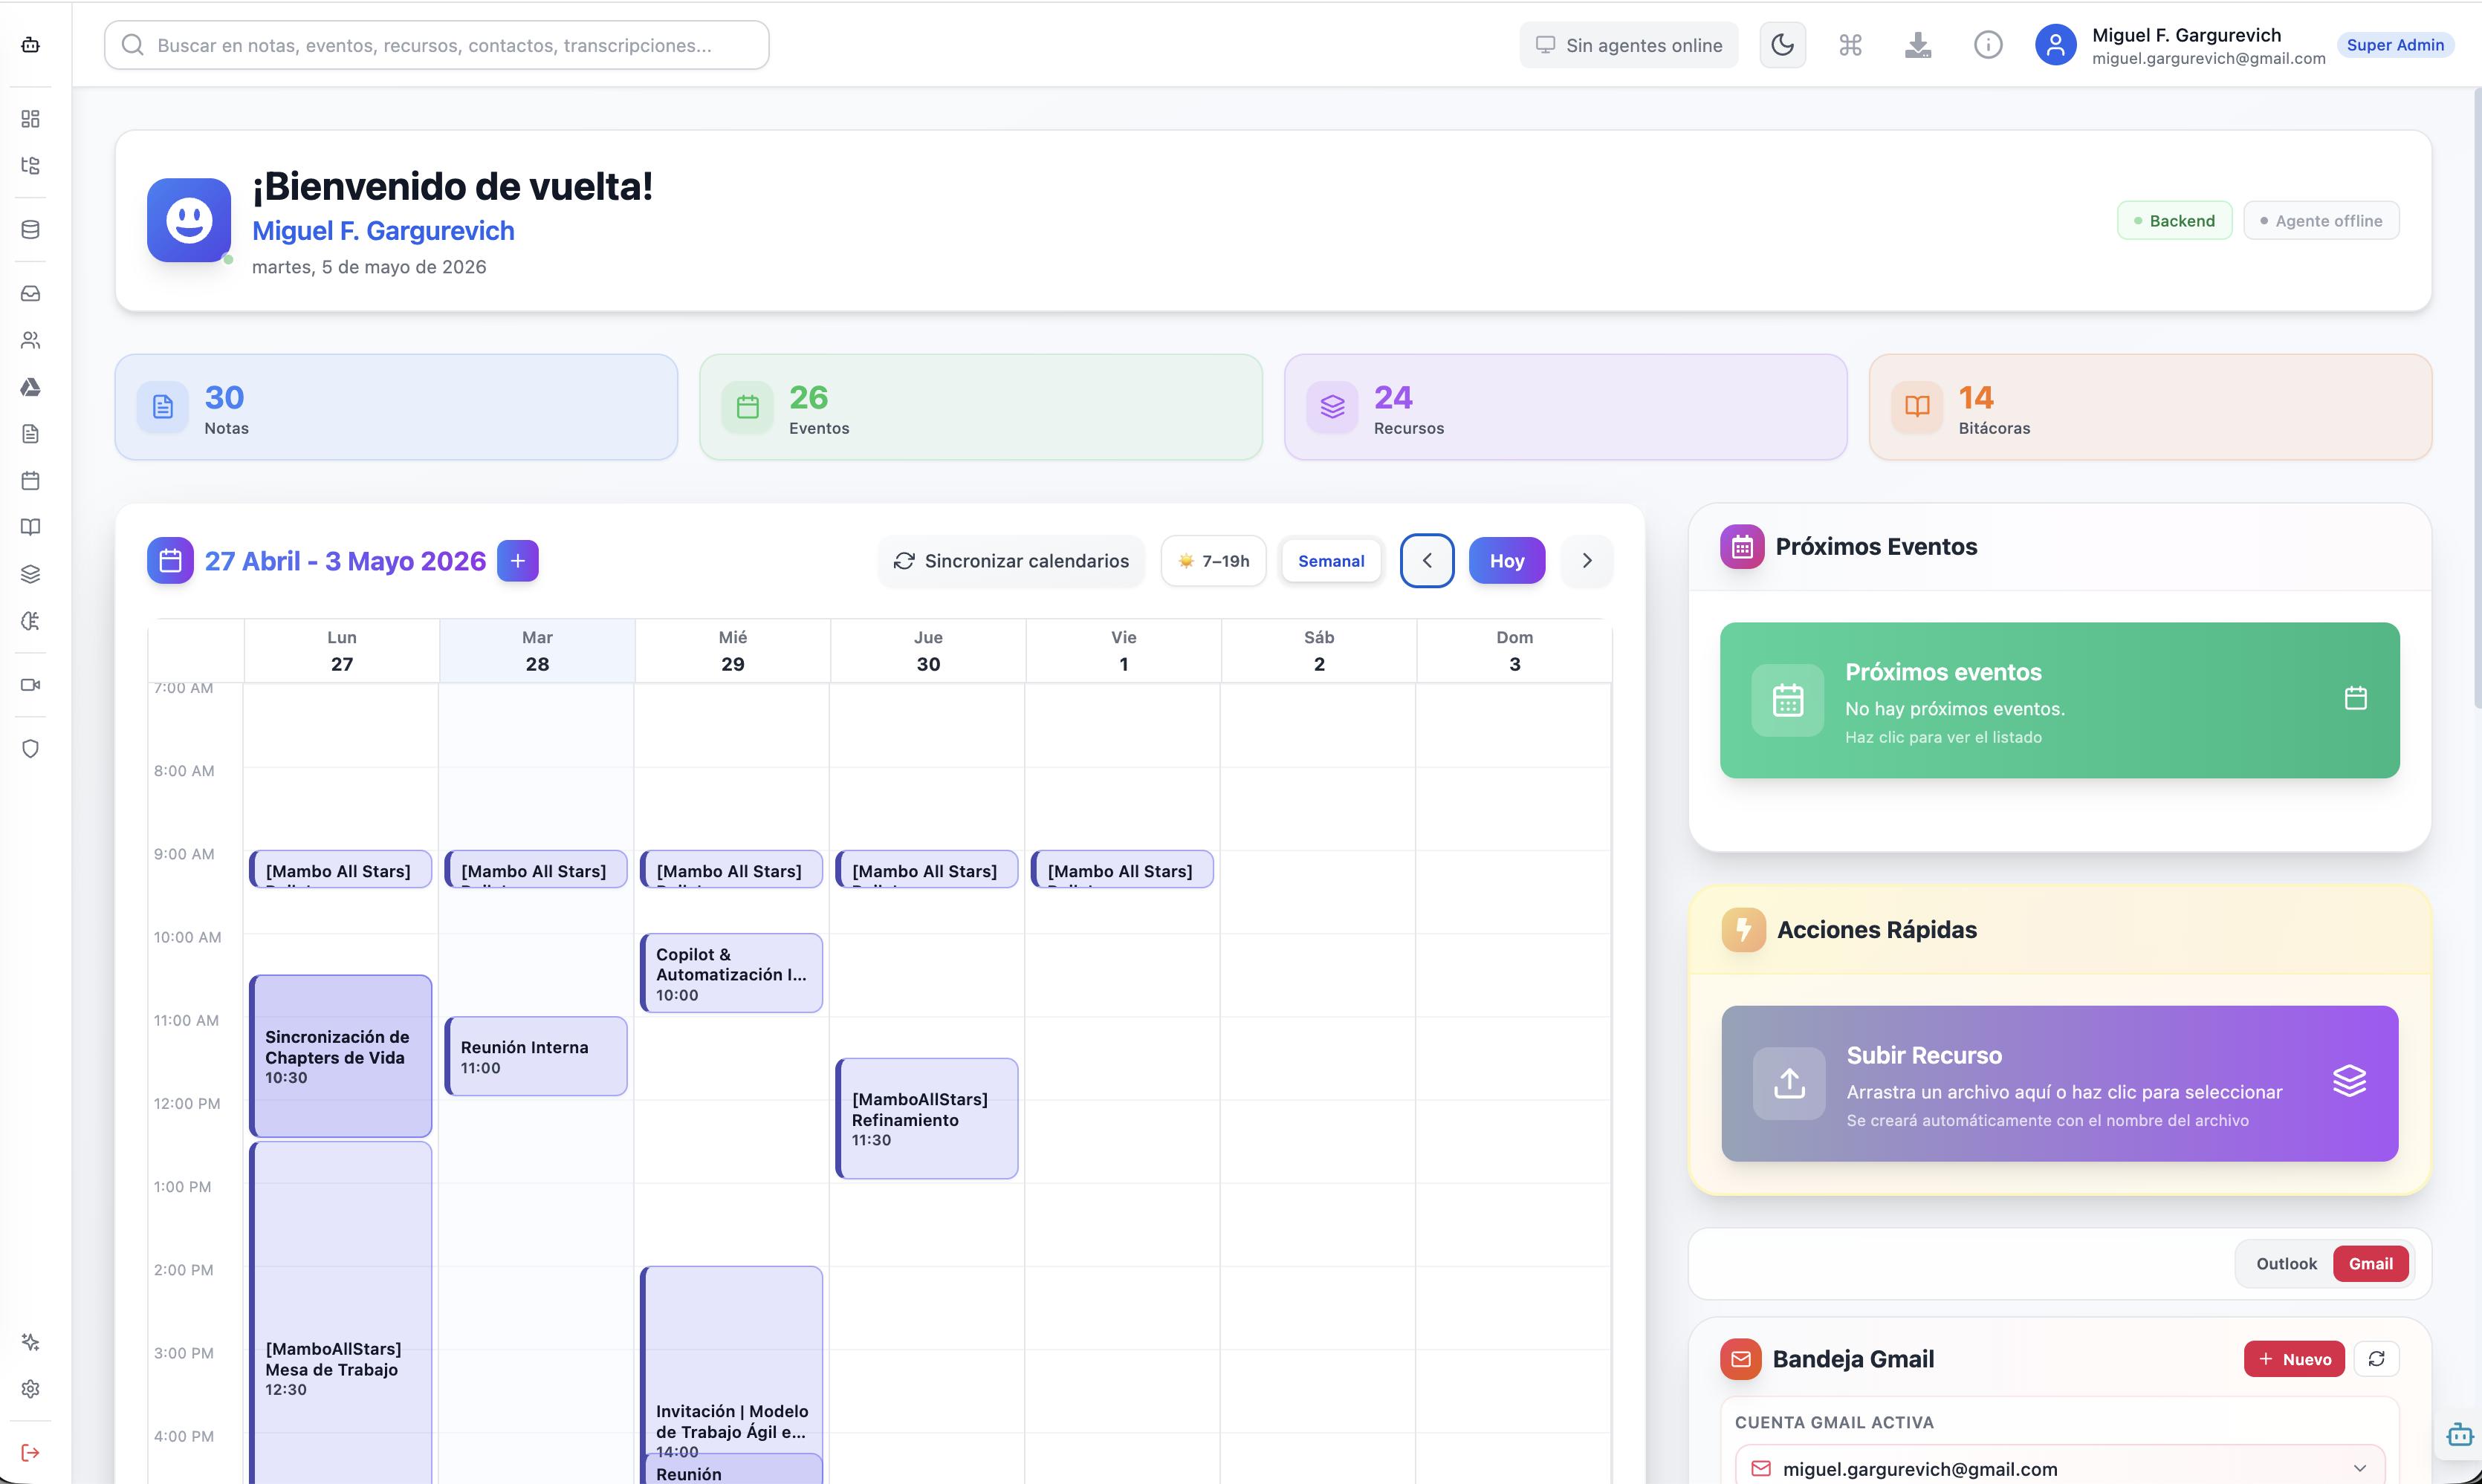Image resolution: width=2482 pixels, height=1484 pixels.
Task: Refresh the Gmail inbox with the reload icon
Action: 2376,1359
